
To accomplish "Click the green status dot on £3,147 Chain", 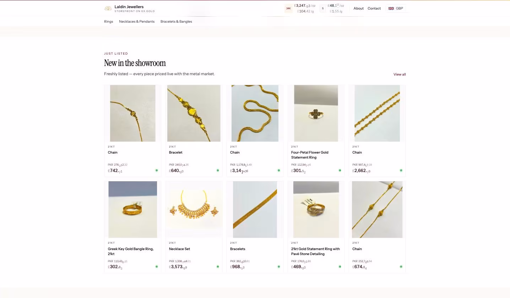I will click(x=279, y=170).
